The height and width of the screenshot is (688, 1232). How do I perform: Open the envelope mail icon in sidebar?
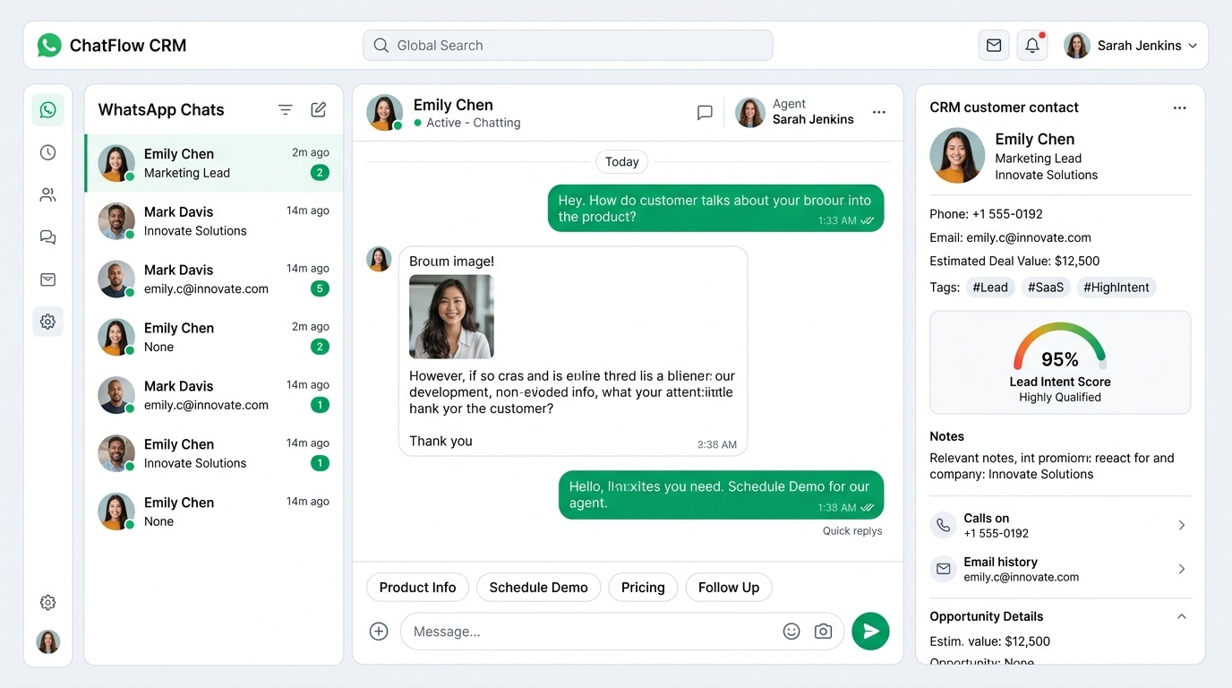click(x=47, y=279)
